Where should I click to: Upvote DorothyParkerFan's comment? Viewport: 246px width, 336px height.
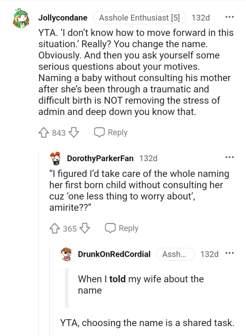[54, 228]
